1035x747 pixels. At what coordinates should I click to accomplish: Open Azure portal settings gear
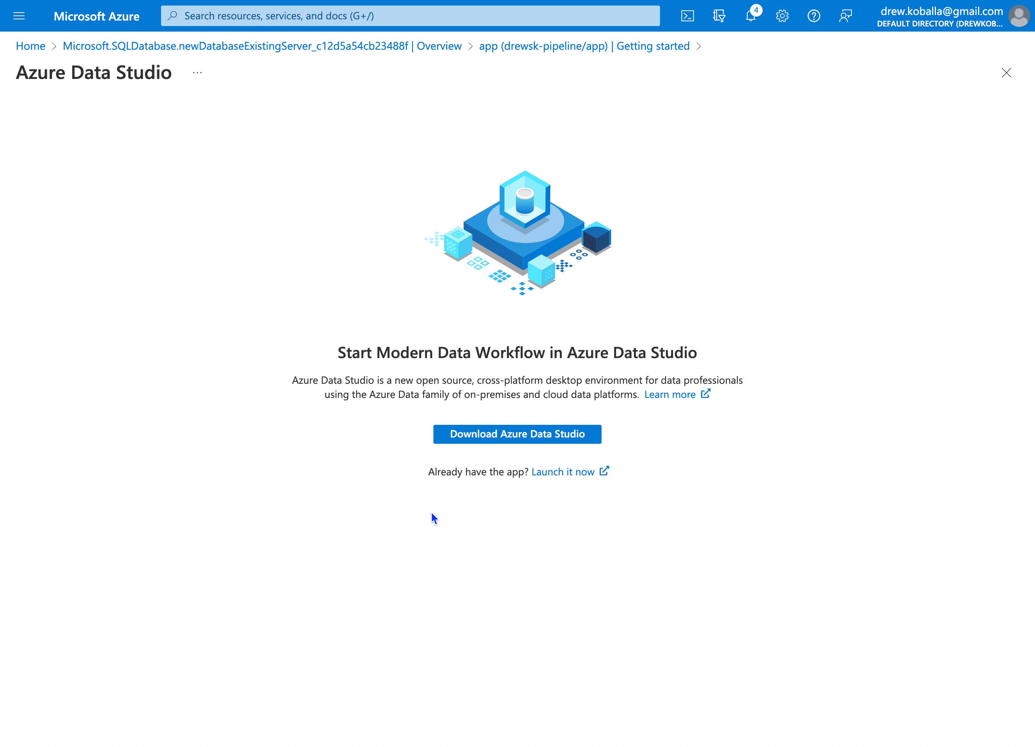pyautogui.click(x=782, y=15)
